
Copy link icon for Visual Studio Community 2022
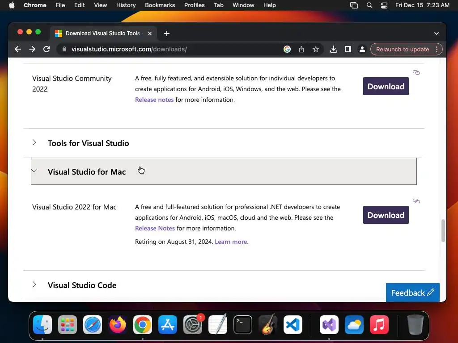click(x=416, y=72)
